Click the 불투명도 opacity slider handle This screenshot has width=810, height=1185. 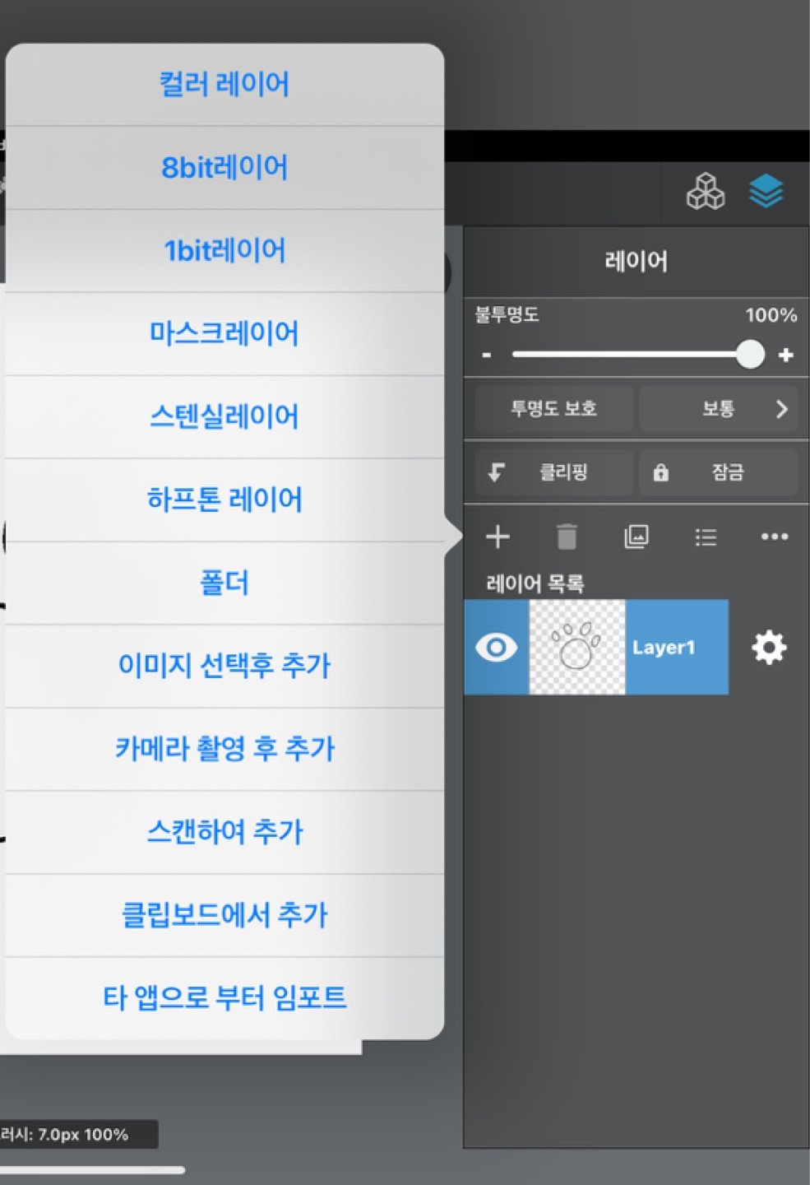[750, 355]
